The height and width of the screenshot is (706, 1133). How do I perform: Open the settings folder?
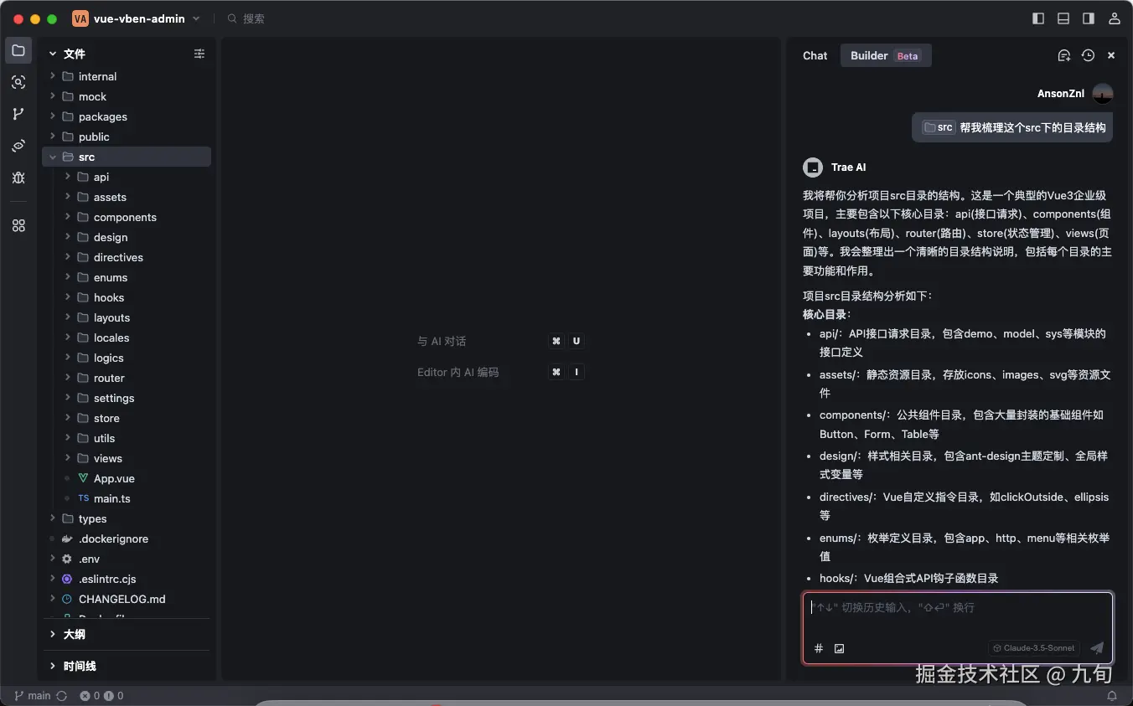[x=127, y=398]
